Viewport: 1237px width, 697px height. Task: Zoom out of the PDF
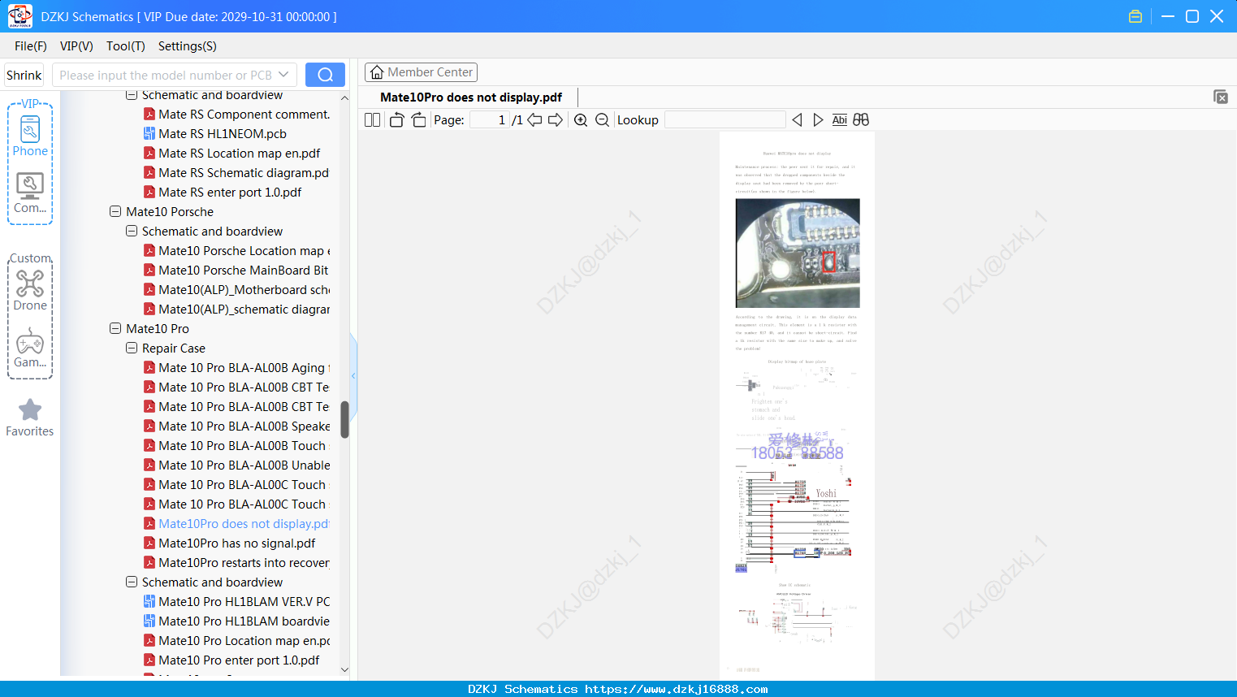[x=602, y=120]
